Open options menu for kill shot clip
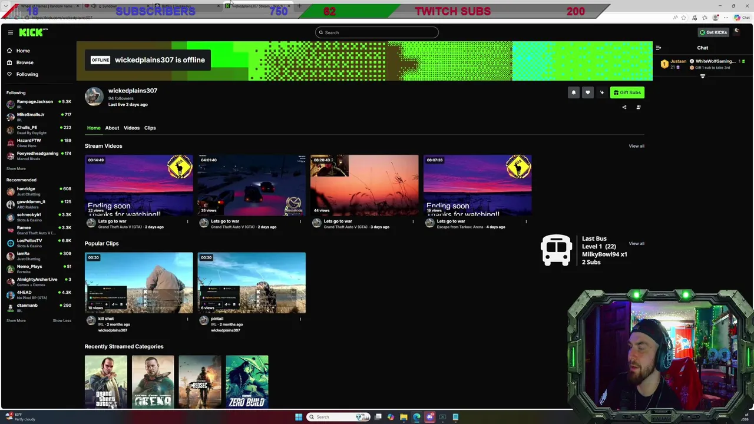Image resolution: width=754 pixels, height=424 pixels. click(x=187, y=319)
